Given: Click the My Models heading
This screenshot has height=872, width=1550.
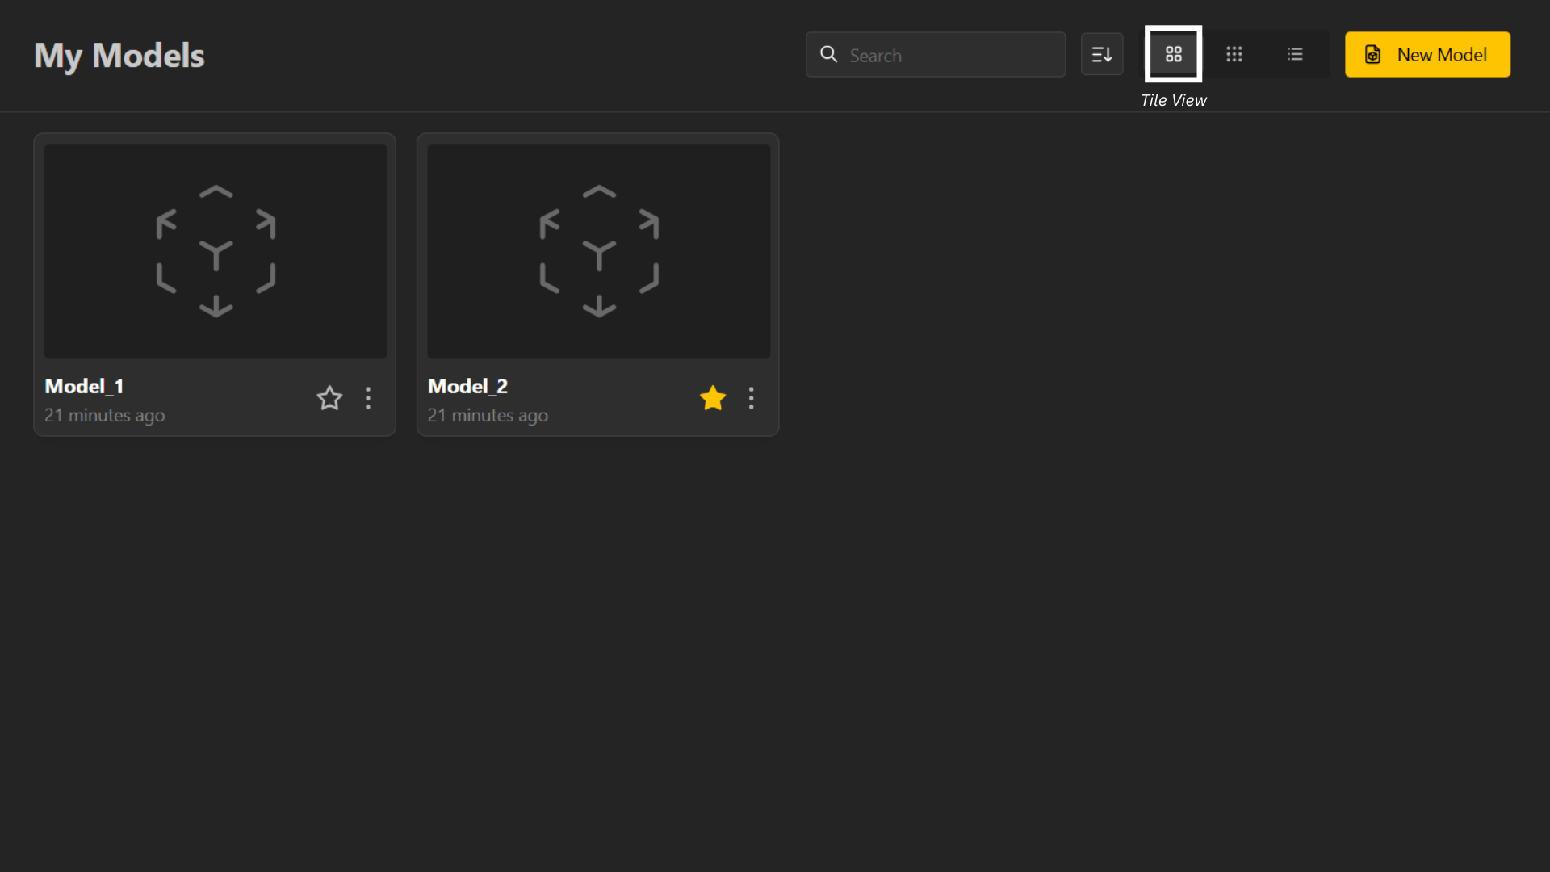Looking at the screenshot, I should tap(119, 56).
